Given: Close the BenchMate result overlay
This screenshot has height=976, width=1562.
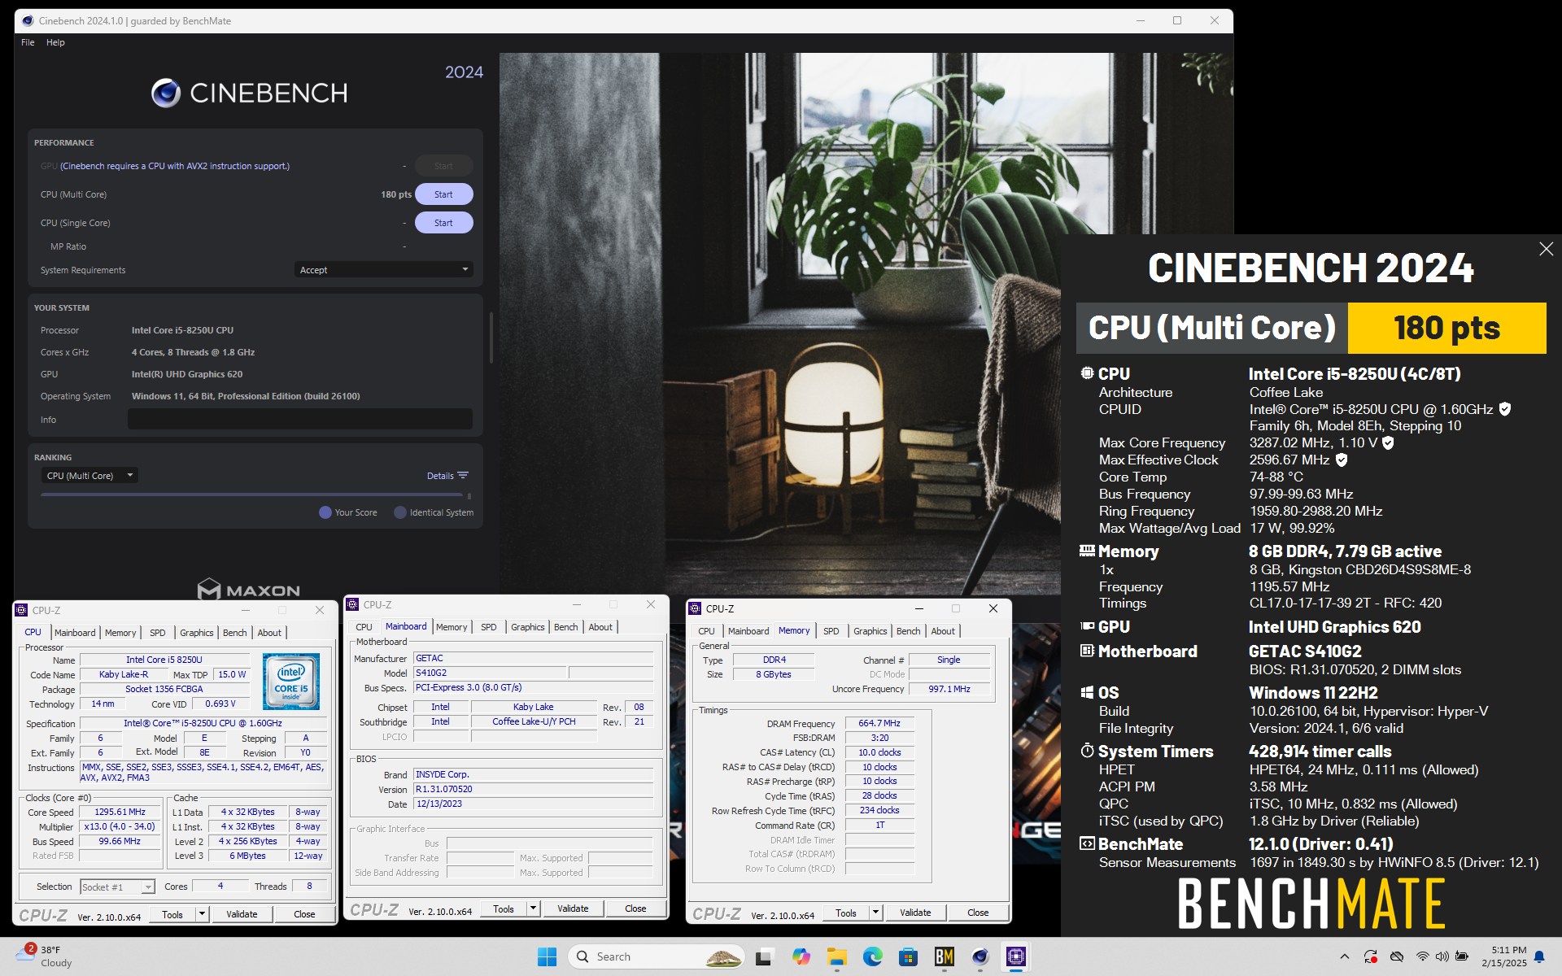Looking at the screenshot, I should [1546, 249].
